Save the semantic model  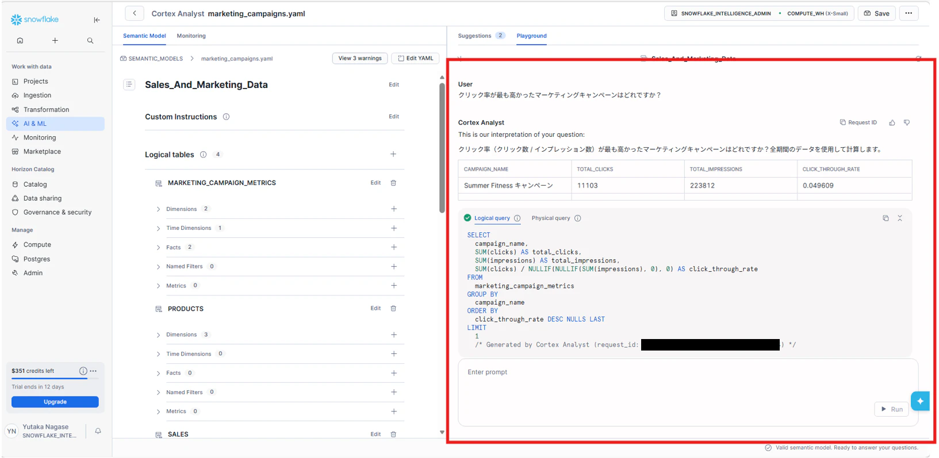[x=876, y=13]
